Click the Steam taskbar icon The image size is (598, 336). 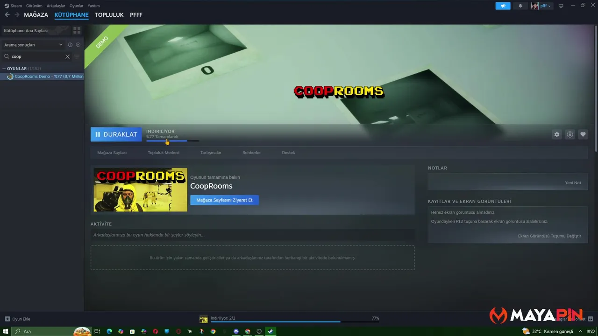pos(271,331)
